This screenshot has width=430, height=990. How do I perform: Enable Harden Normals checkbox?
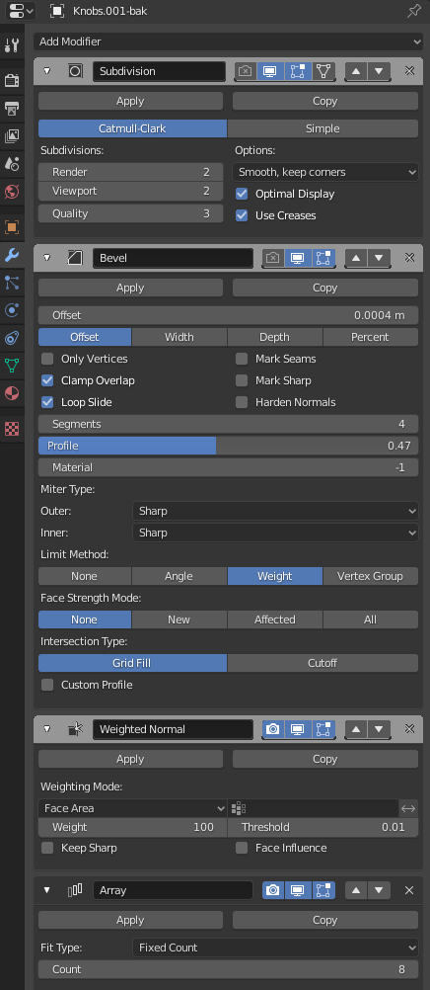coord(242,402)
